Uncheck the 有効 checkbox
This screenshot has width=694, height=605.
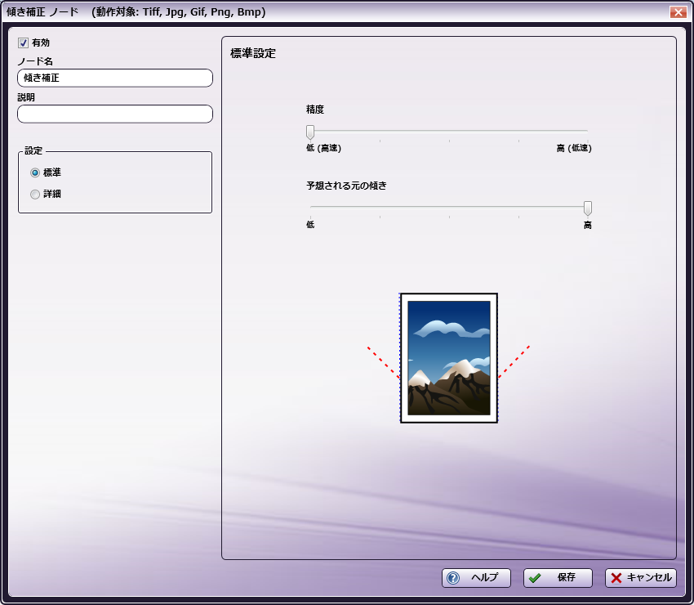pos(24,43)
